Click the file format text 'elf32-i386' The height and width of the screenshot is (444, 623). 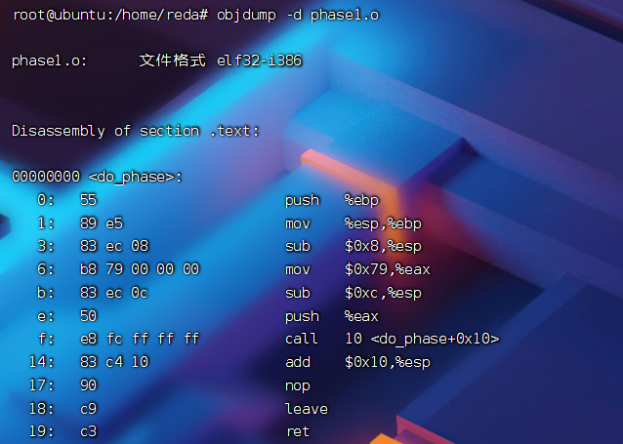[259, 61]
